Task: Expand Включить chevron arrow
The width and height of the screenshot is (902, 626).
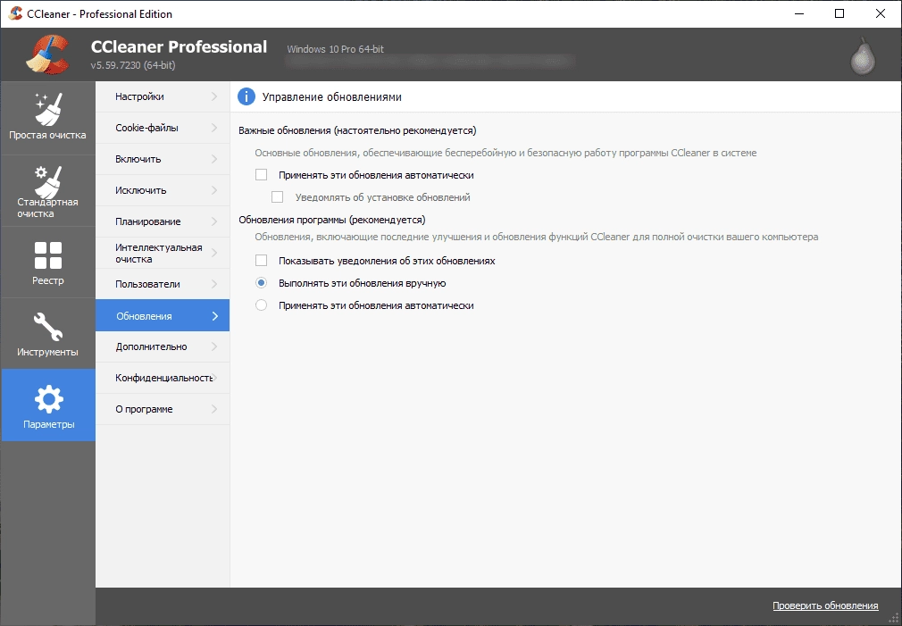Action: [214, 159]
